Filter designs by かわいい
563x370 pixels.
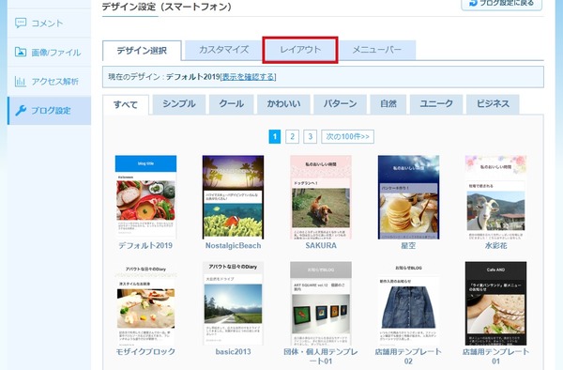[283, 104]
